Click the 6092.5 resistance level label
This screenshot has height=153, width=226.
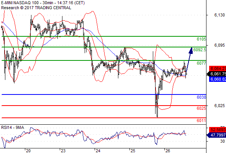tap(200, 50)
